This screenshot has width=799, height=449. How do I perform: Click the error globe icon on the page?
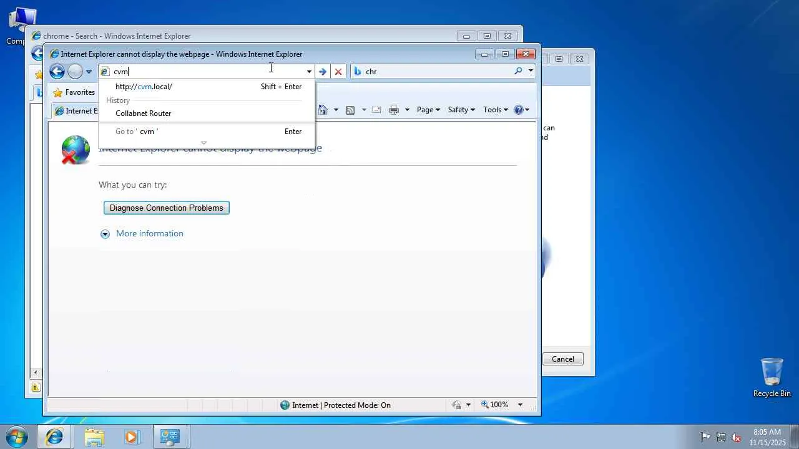(x=76, y=150)
